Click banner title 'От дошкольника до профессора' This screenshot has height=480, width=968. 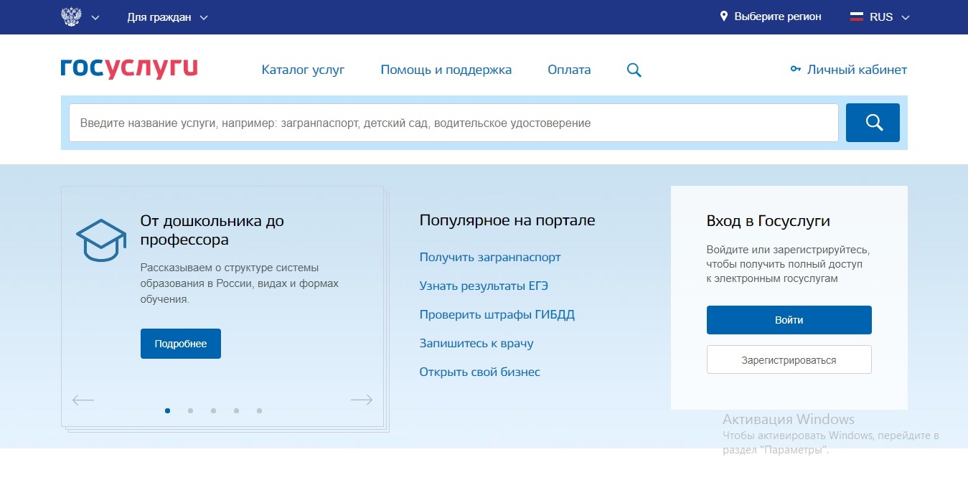click(212, 230)
